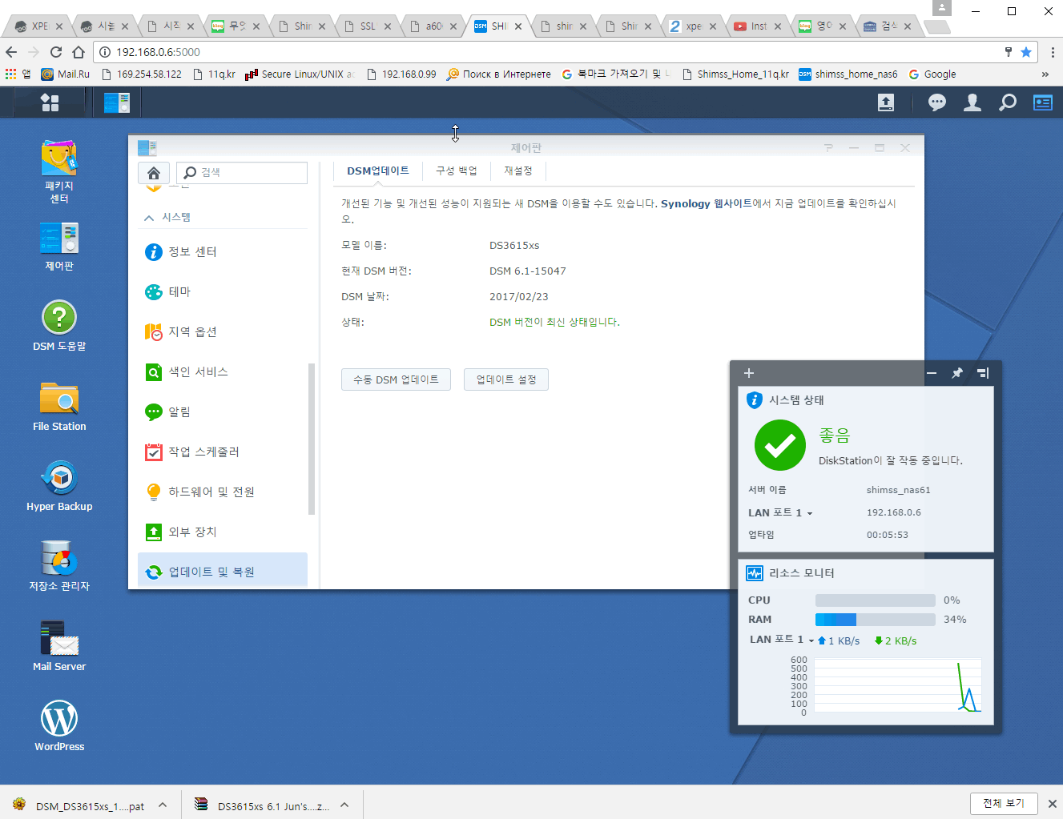Viewport: 1063px width, 819px height.
Task: Open the 시스템 상태 widget header
Action: coord(865,399)
